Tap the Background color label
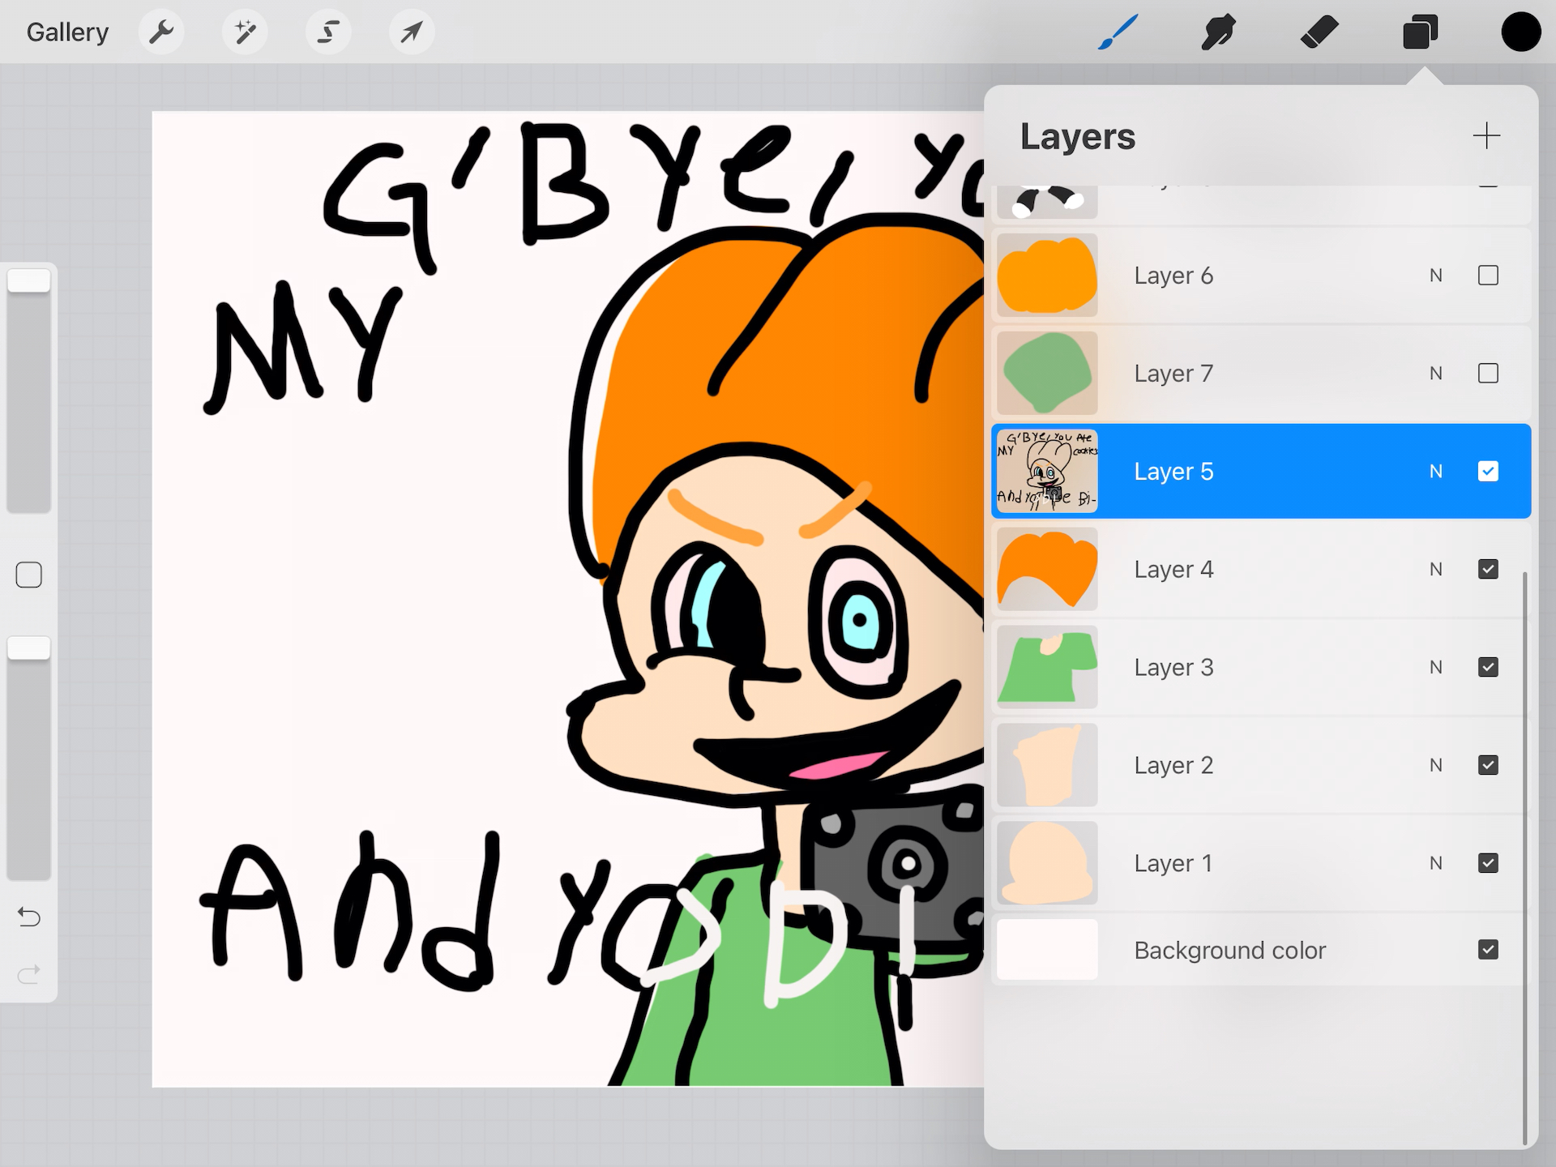1556x1167 pixels. (x=1229, y=950)
